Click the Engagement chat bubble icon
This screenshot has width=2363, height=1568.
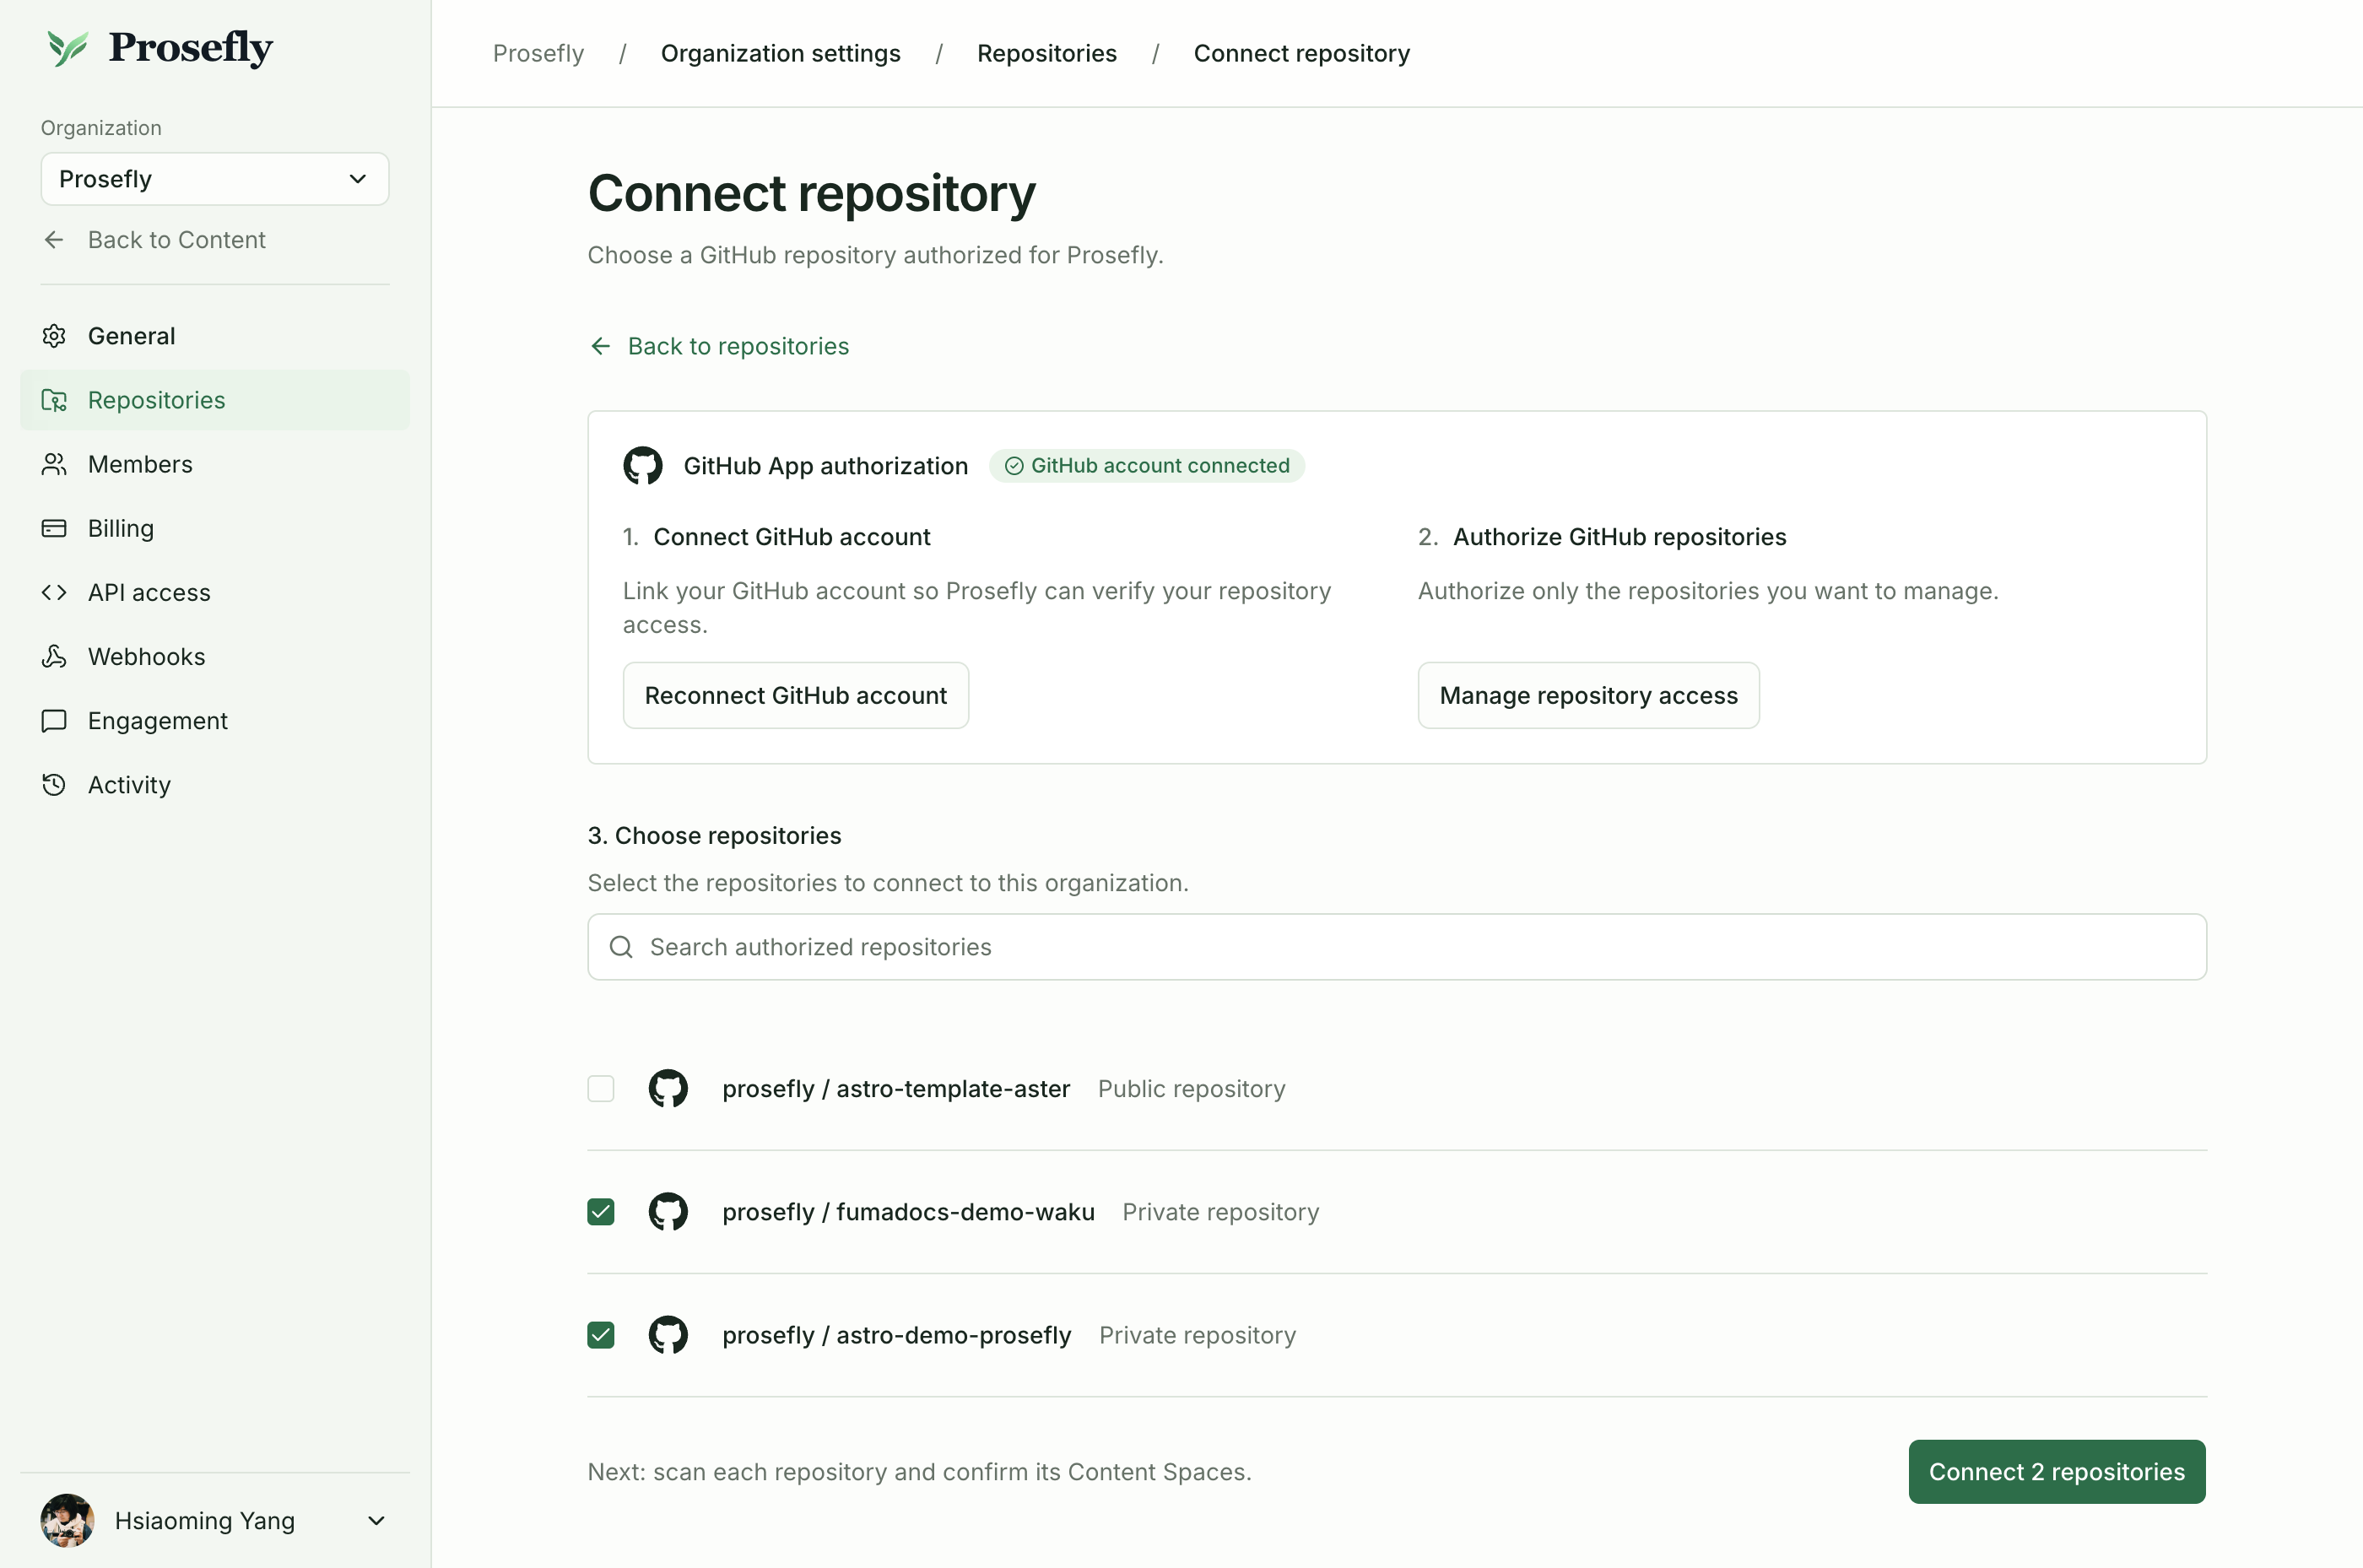(54, 720)
